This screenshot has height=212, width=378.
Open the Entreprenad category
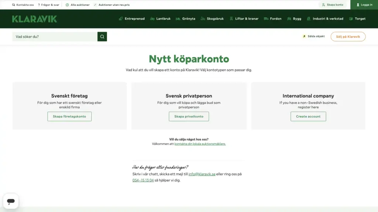pos(132,19)
